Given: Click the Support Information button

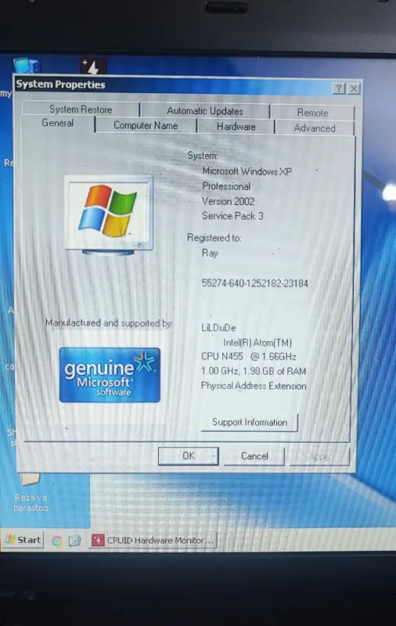Looking at the screenshot, I should pos(250,423).
